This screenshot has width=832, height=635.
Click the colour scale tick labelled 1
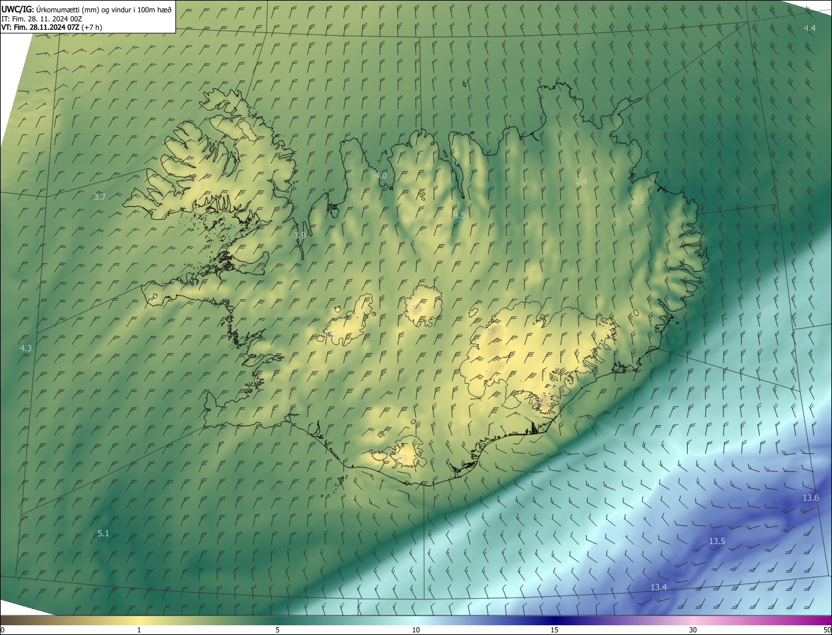[139, 630]
